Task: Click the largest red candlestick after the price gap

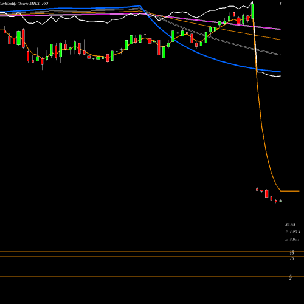Action: pos(266,194)
